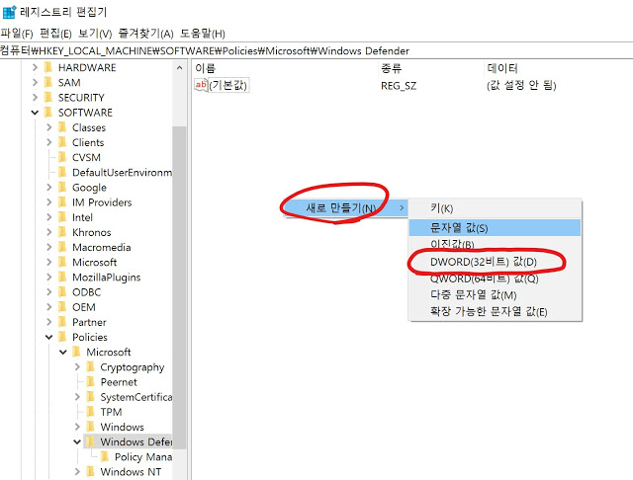Choose 문자열 값(S) from submenu
Viewport: 633px width, 480px height.
coord(495,228)
